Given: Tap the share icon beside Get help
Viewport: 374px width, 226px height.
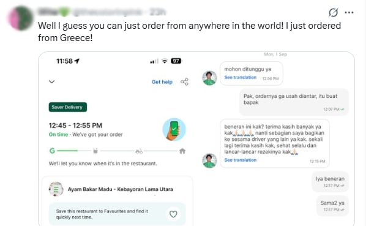Looking at the screenshot, I should [184, 82].
